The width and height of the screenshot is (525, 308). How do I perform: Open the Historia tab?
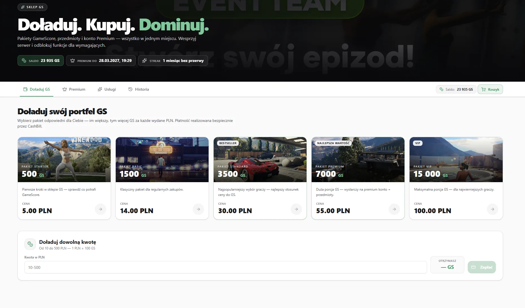(139, 89)
